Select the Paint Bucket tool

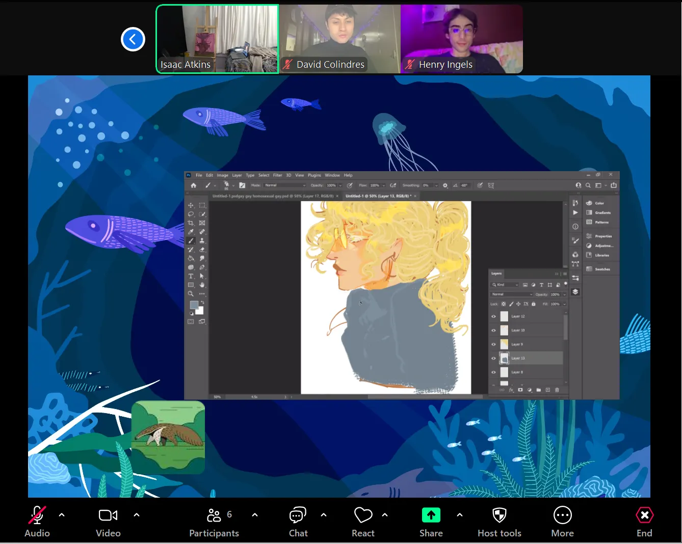point(191,258)
